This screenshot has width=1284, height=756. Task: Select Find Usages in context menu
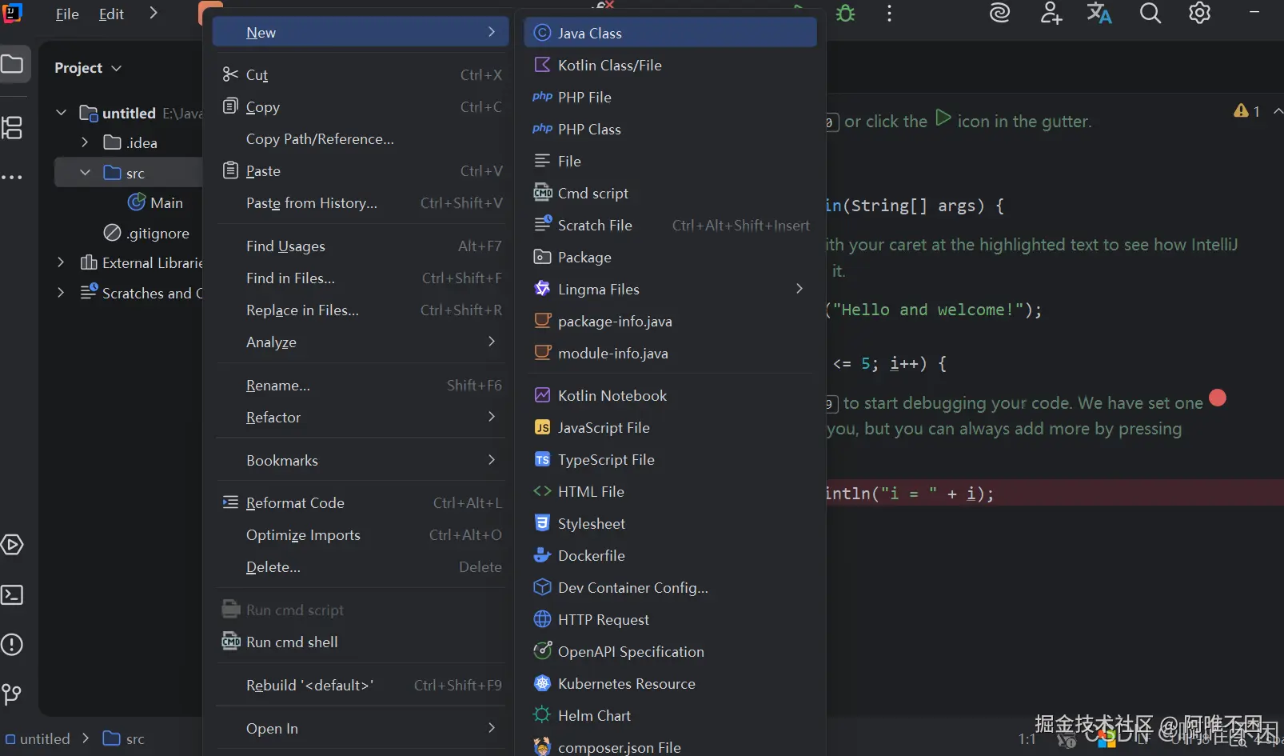pyautogui.click(x=361, y=246)
